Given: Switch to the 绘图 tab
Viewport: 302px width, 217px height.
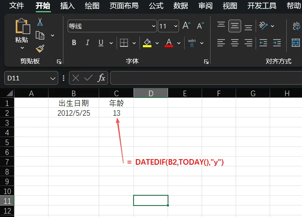Looking at the screenshot, I should [x=92, y=6].
